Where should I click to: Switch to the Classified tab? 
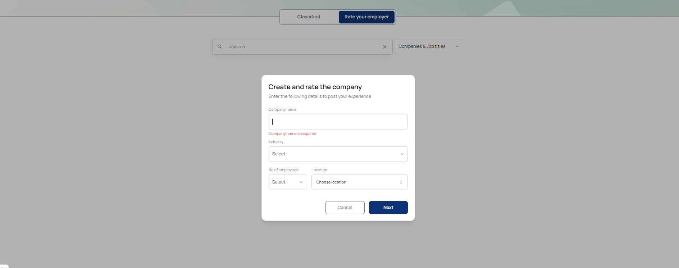[x=309, y=17]
